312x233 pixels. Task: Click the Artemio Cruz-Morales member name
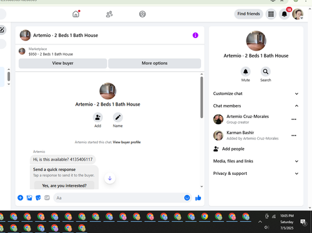(x=248, y=116)
